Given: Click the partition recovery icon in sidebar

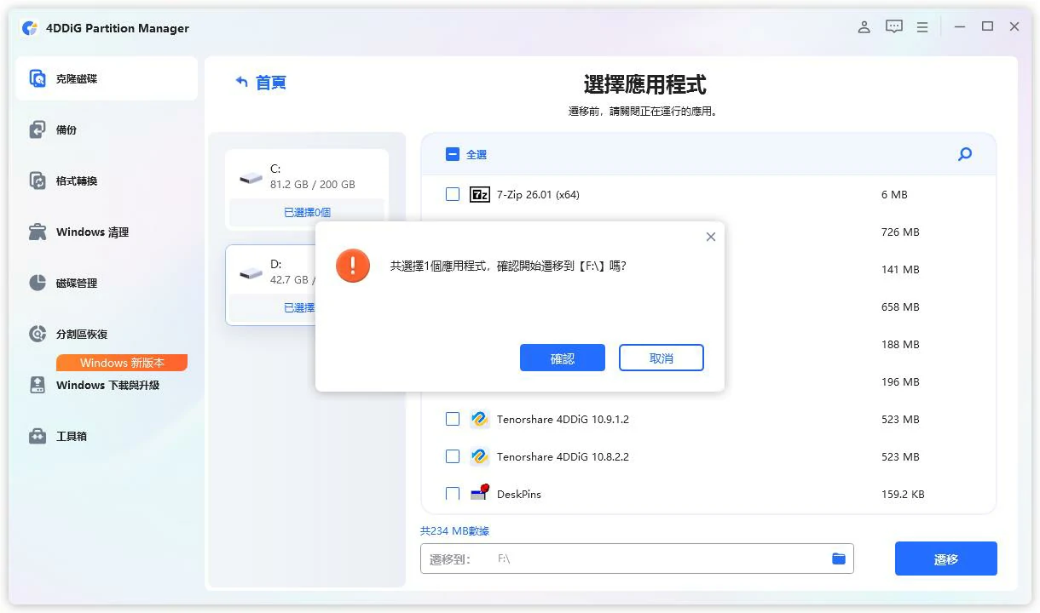Looking at the screenshot, I should click(38, 334).
